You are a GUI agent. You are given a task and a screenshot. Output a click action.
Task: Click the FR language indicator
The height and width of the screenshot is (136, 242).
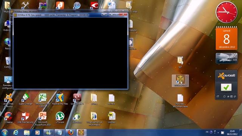tap(207, 132)
